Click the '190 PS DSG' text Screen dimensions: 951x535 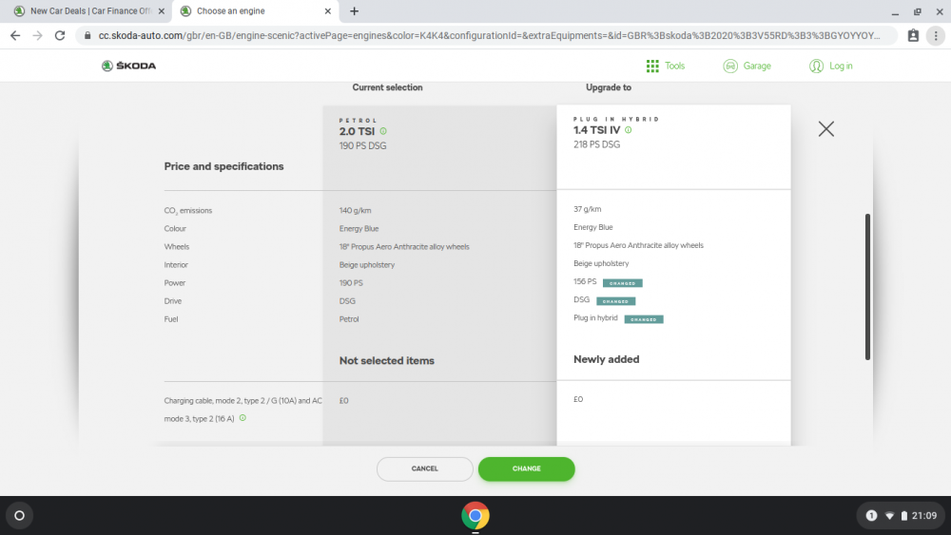(362, 146)
